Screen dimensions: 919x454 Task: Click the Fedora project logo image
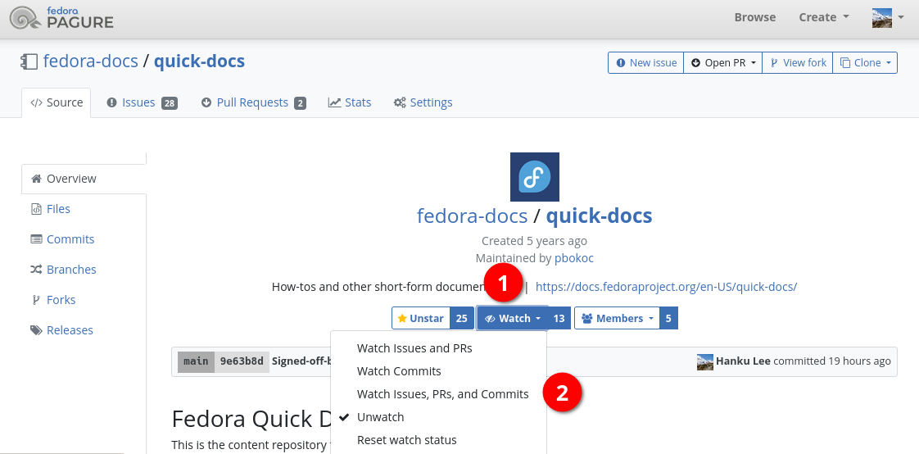point(535,177)
